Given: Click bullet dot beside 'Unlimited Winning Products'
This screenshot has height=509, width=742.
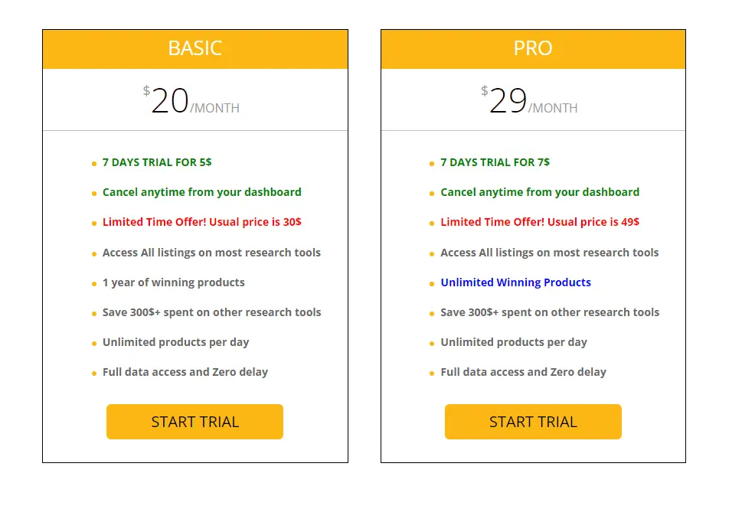Looking at the screenshot, I should point(432,284).
